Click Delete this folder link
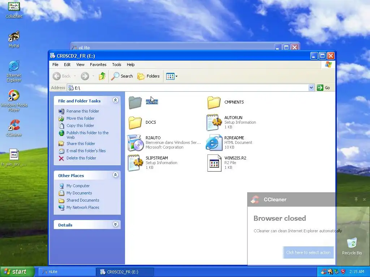370x277 pixels. point(81,158)
